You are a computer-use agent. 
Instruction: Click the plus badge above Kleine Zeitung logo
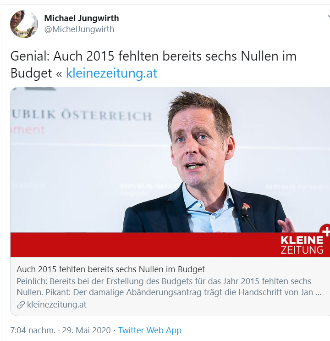point(325,231)
